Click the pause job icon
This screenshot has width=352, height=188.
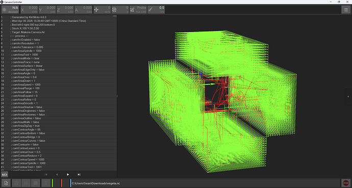pos(26,183)
